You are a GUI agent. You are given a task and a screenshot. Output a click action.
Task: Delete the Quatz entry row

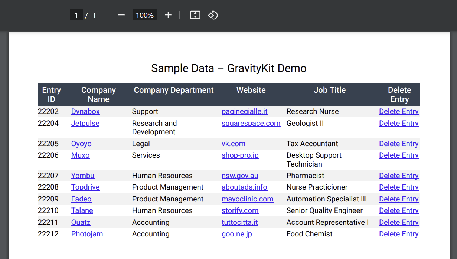coord(399,223)
